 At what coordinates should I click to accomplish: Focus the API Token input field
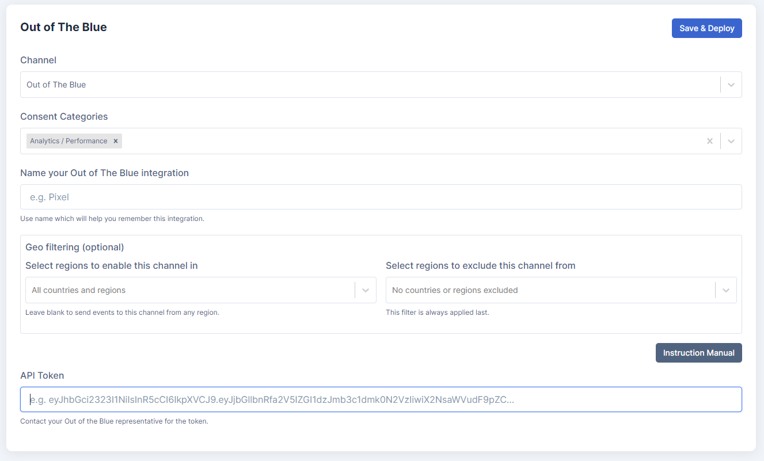tap(381, 399)
